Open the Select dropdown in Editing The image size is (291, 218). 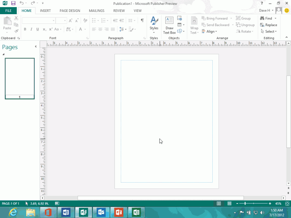click(x=269, y=32)
